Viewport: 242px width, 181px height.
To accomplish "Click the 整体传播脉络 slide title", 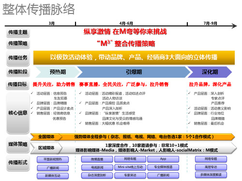I will (x=39, y=9).
